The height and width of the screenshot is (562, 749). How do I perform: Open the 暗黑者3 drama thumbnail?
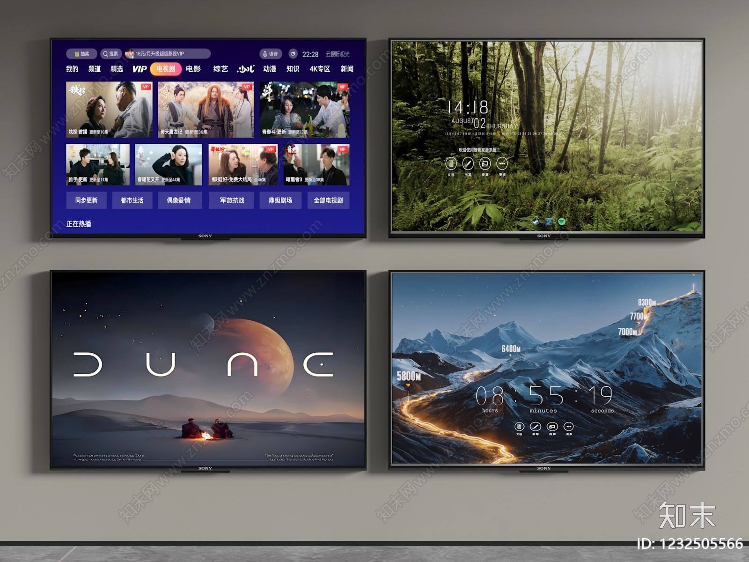click(x=316, y=164)
